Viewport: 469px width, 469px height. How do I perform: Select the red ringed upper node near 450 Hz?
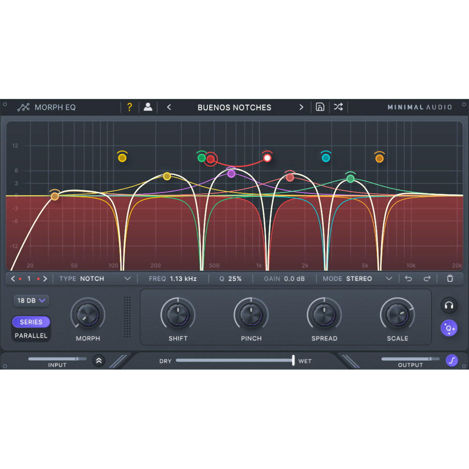tap(211, 159)
